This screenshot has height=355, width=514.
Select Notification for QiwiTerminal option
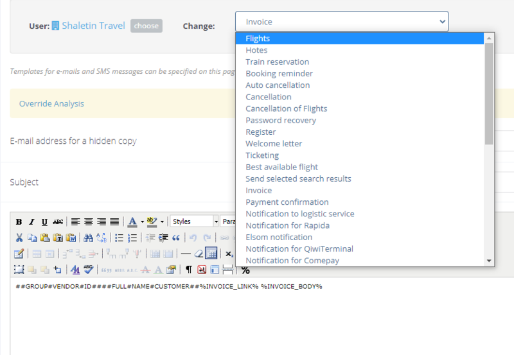click(360, 249)
